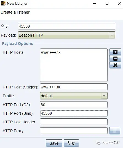Click into the HTTP Proxy field

pos(74,131)
